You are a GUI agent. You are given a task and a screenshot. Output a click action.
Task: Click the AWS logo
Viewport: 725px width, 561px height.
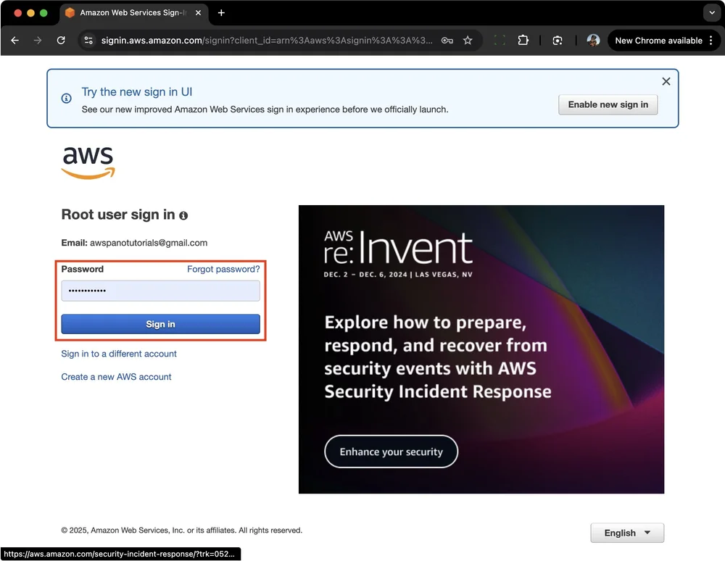tap(88, 162)
